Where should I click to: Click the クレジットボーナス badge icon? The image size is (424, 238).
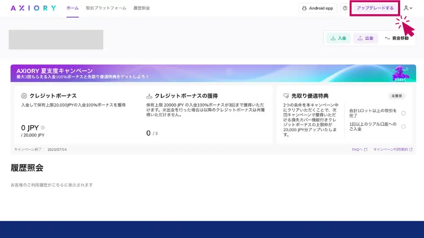point(24,96)
